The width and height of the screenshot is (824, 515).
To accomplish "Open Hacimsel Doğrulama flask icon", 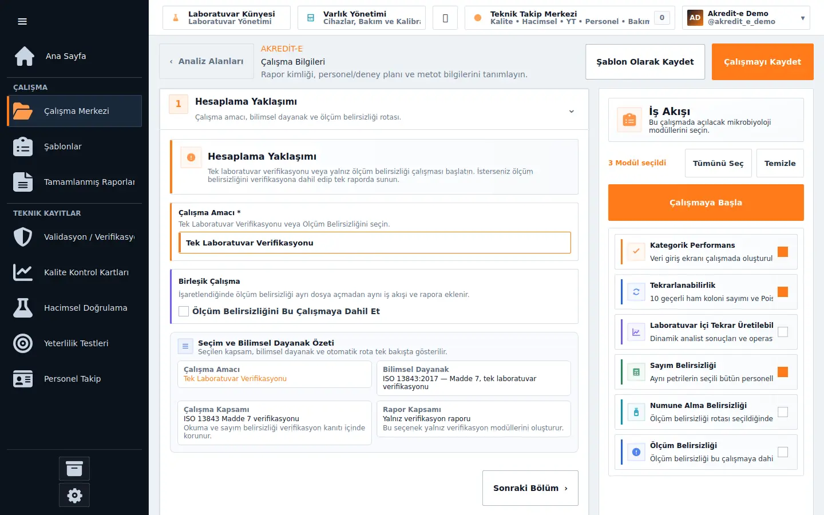I will 23,308.
